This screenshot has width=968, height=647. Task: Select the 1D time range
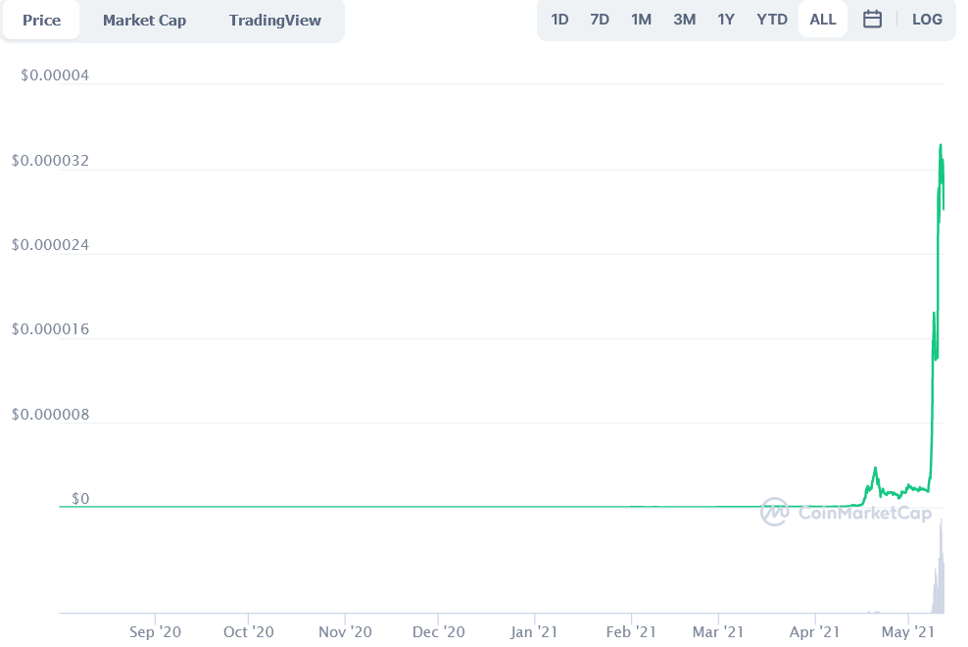click(559, 20)
